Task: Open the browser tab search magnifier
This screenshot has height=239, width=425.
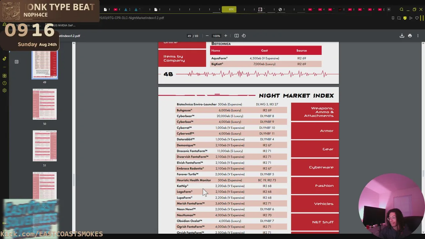Action: (x=401, y=10)
